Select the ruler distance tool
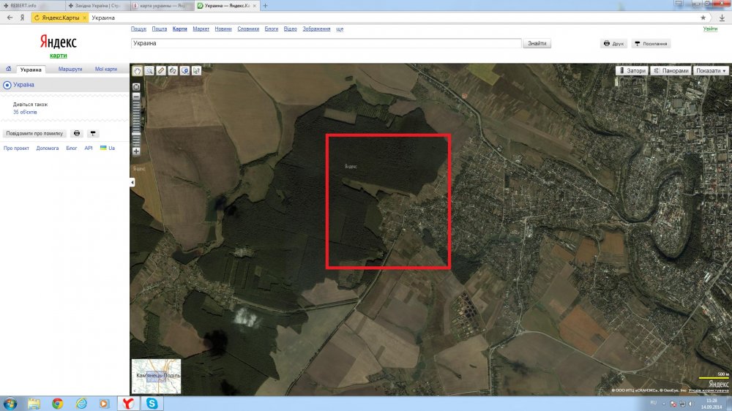The image size is (732, 411). pyautogui.click(x=161, y=70)
